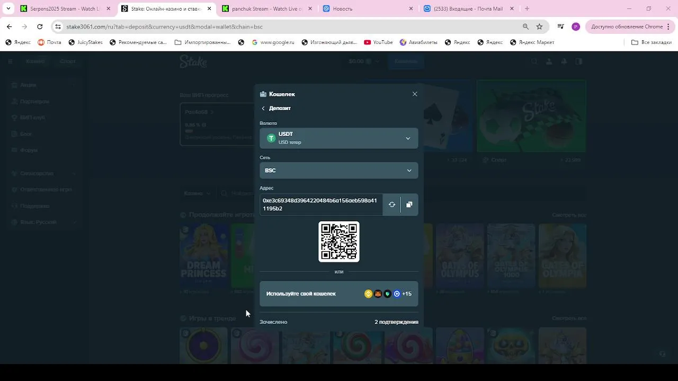Regenerate the deposit address with refresh icon
678x381 pixels.
pyautogui.click(x=392, y=205)
